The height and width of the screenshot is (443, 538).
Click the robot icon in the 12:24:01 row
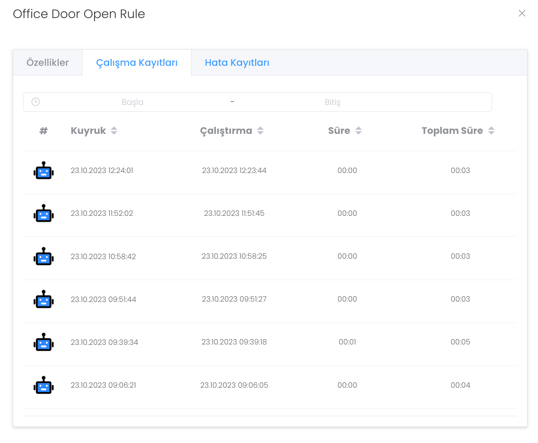coord(44,171)
